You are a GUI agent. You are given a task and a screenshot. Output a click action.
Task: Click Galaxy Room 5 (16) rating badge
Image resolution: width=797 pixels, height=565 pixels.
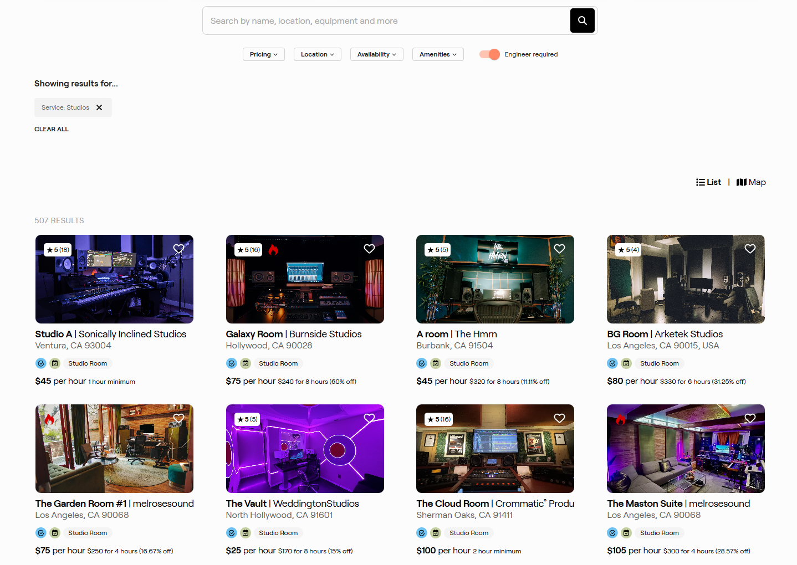[248, 250]
